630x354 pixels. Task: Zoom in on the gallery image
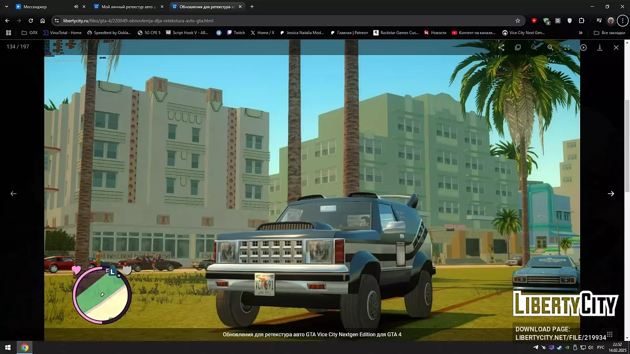click(550, 47)
